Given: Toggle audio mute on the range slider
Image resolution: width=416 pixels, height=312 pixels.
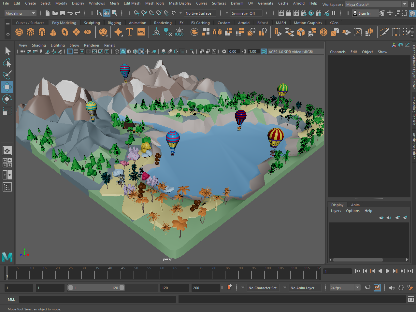Looking at the screenshot, I should click(x=392, y=288).
